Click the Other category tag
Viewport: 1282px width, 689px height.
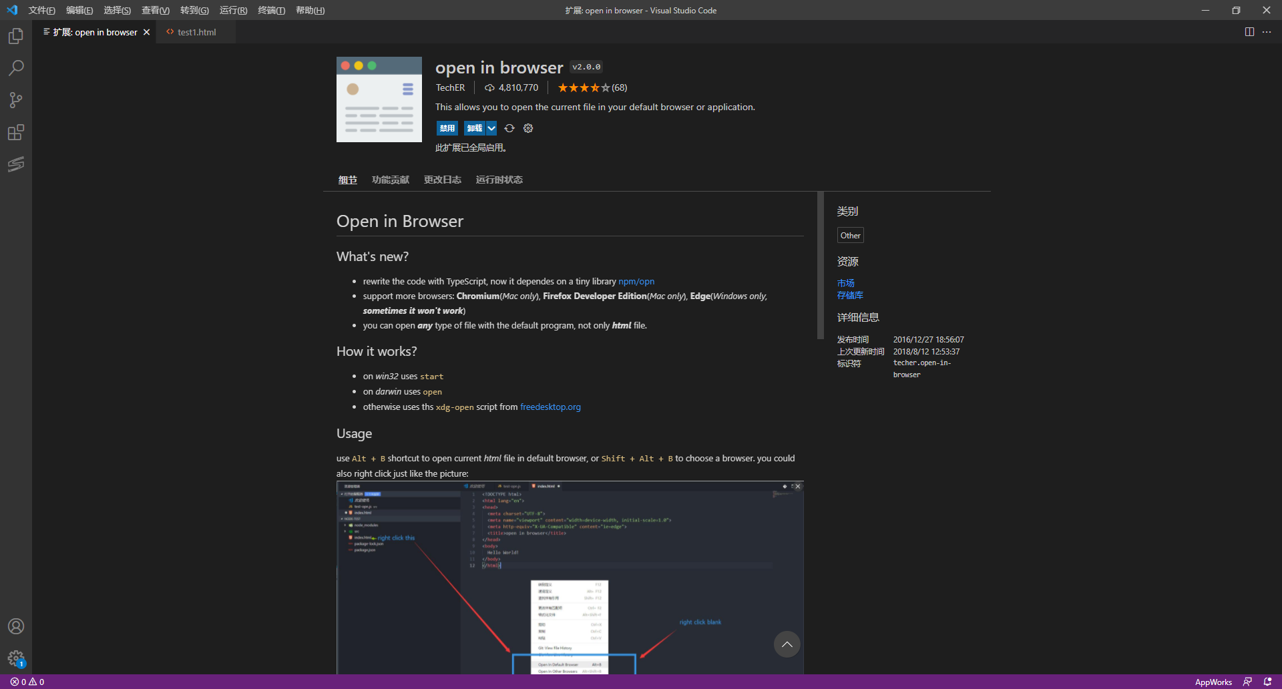point(851,235)
